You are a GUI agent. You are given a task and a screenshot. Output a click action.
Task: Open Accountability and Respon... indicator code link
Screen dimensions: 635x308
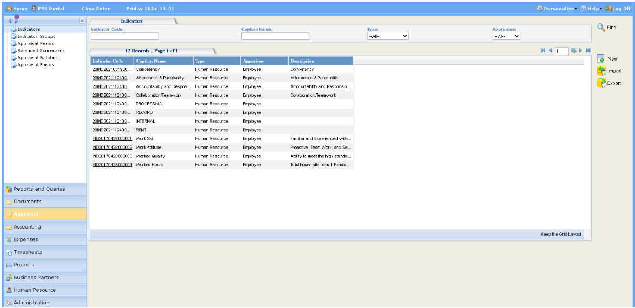click(112, 86)
